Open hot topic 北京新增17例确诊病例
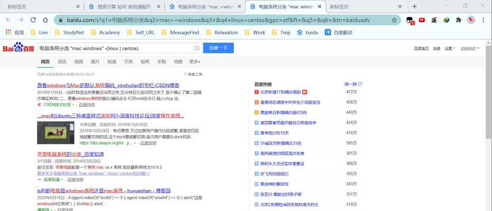492x211 pixels. coord(281,92)
